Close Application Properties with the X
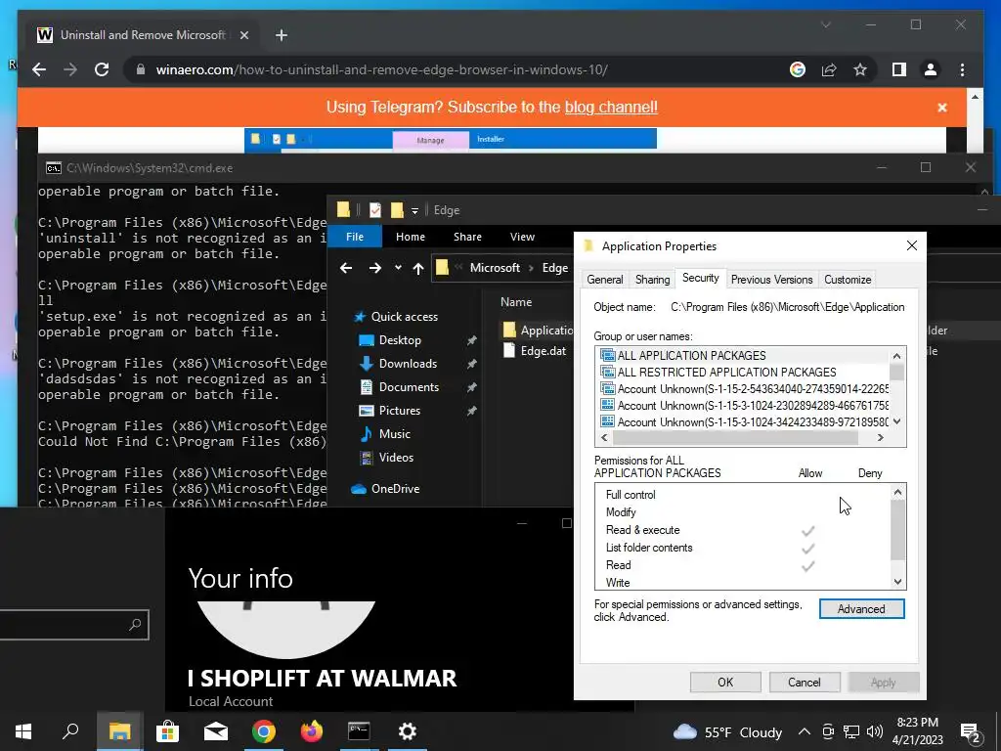1001x751 pixels. tap(912, 245)
